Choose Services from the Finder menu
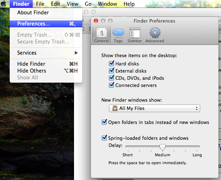Viewport: 221px width, 180px height. (x=46, y=53)
